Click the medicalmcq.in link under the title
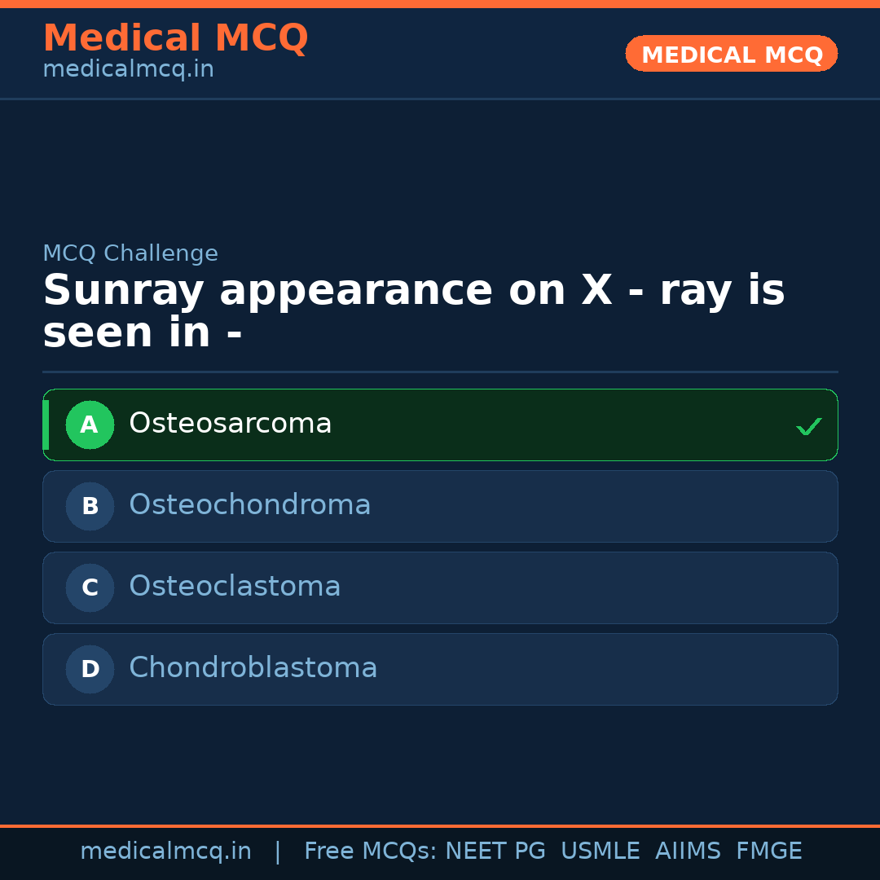The width and height of the screenshot is (880, 880). pos(128,68)
